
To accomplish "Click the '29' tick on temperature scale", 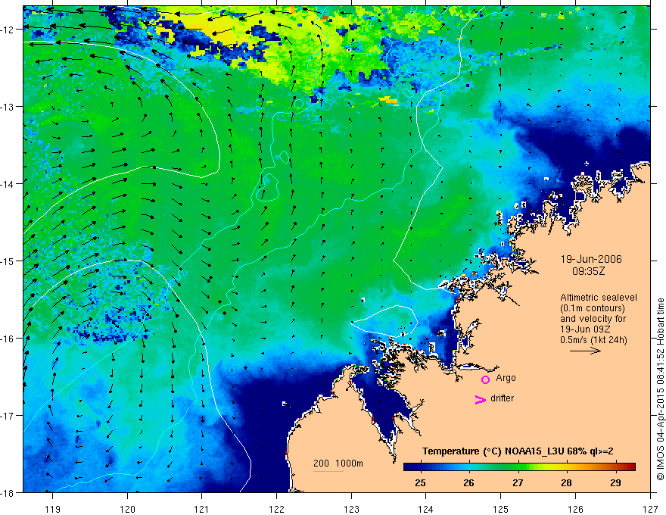I will click(x=615, y=482).
